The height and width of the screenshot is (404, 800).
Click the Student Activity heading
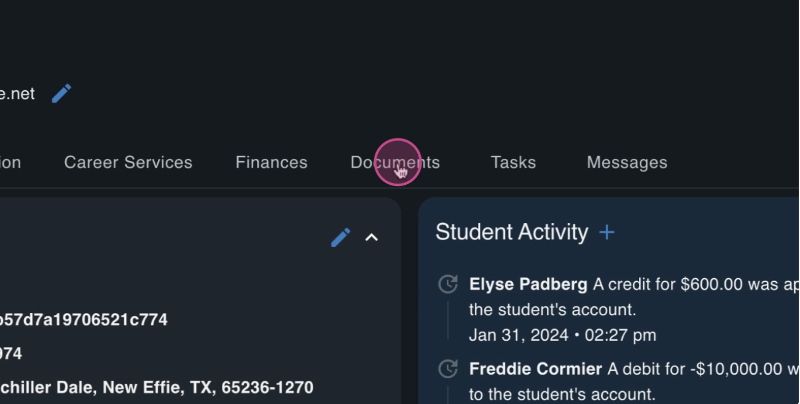(x=512, y=232)
